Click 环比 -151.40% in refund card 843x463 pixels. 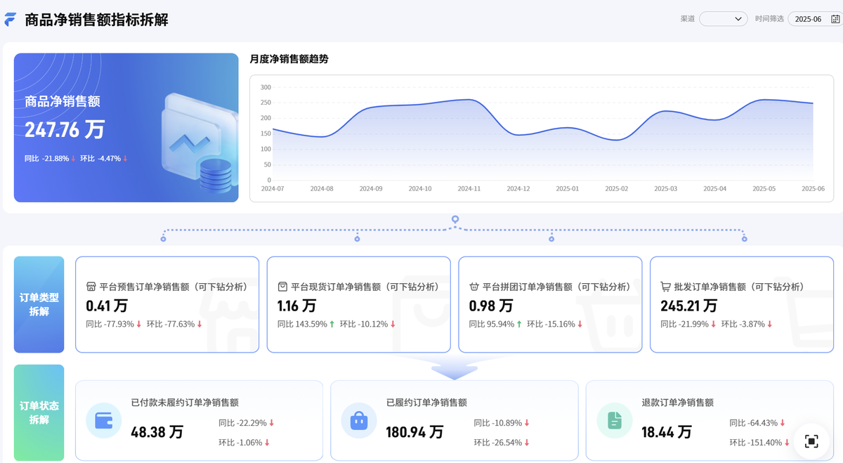759,443
